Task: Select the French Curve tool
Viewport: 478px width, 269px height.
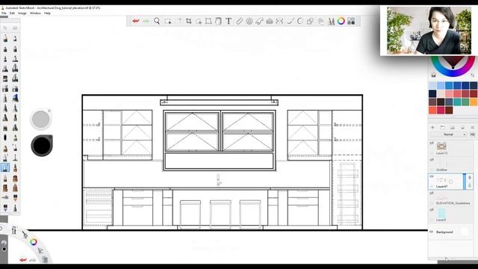Action: click(x=259, y=21)
